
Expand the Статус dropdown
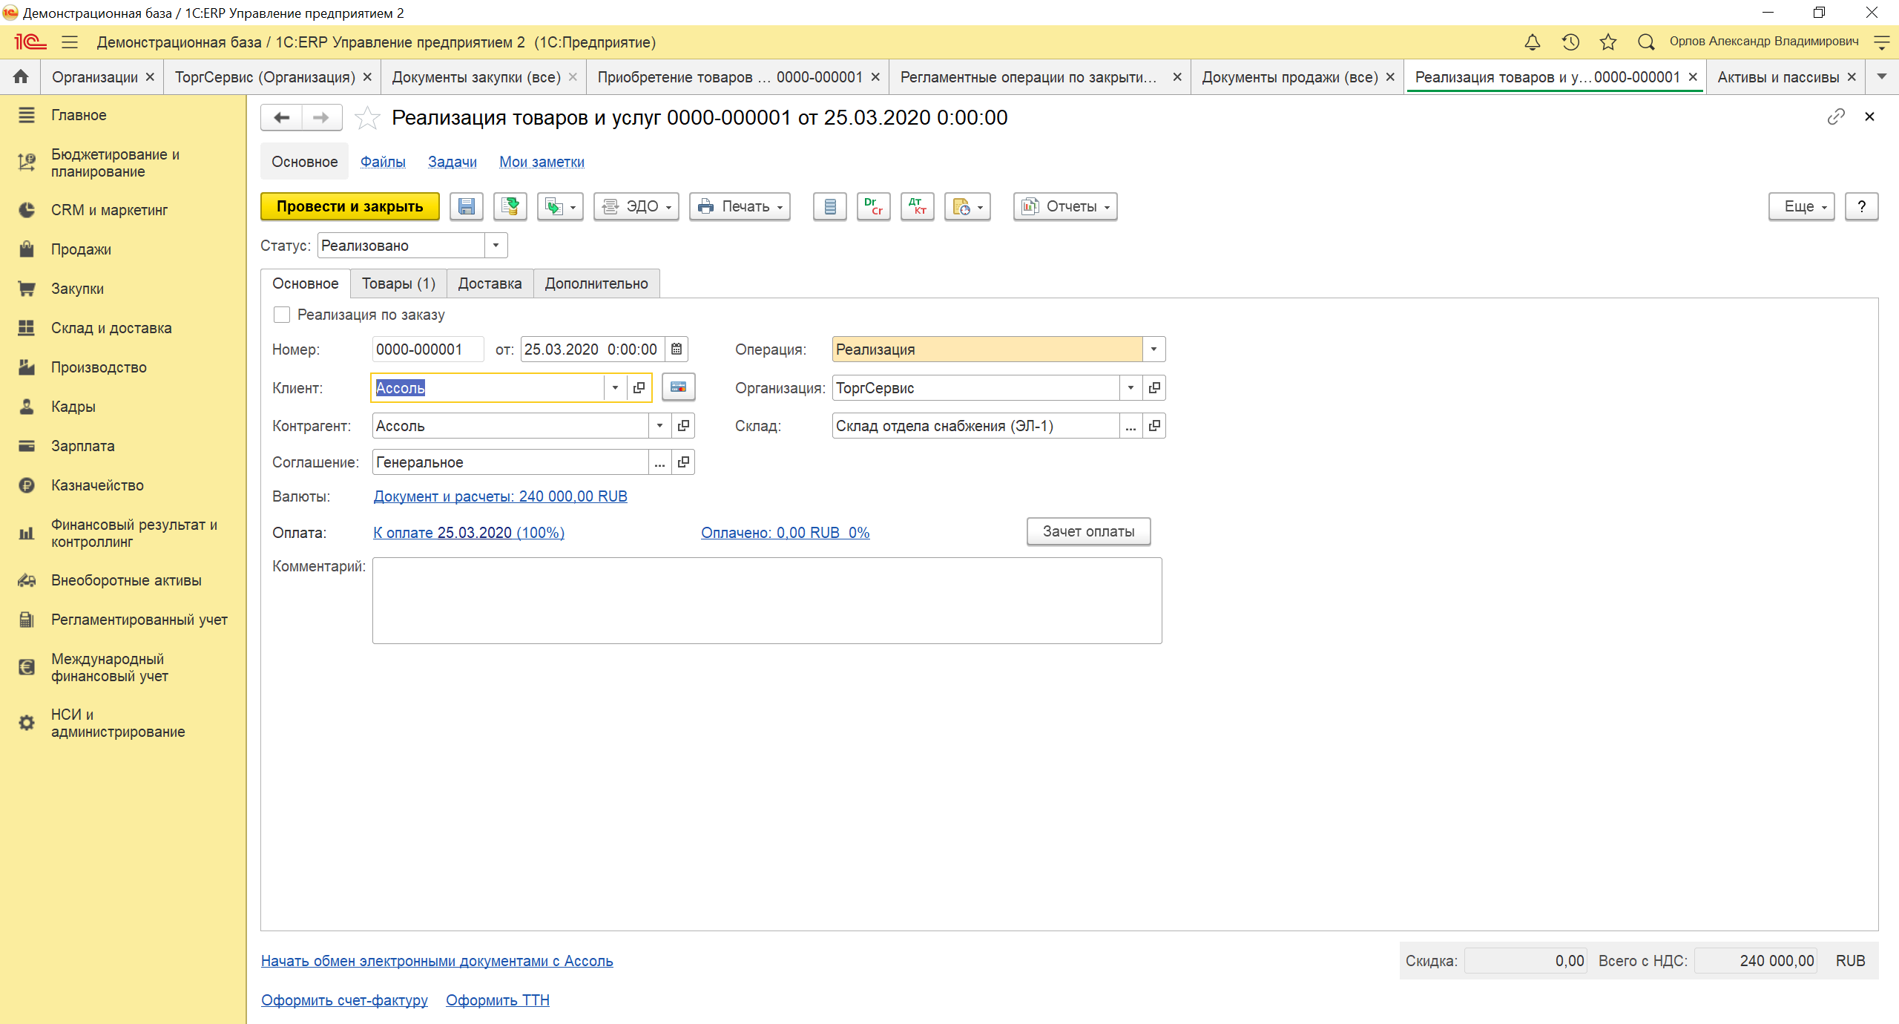pyautogui.click(x=496, y=245)
